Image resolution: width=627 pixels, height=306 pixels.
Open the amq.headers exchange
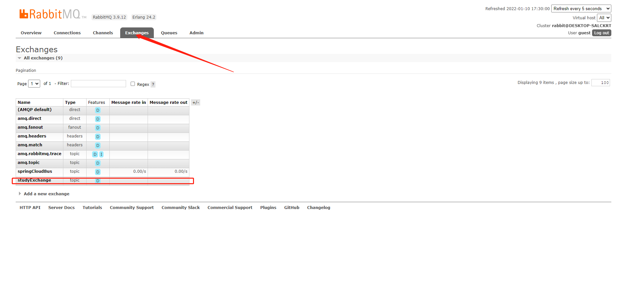(x=32, y=136)
